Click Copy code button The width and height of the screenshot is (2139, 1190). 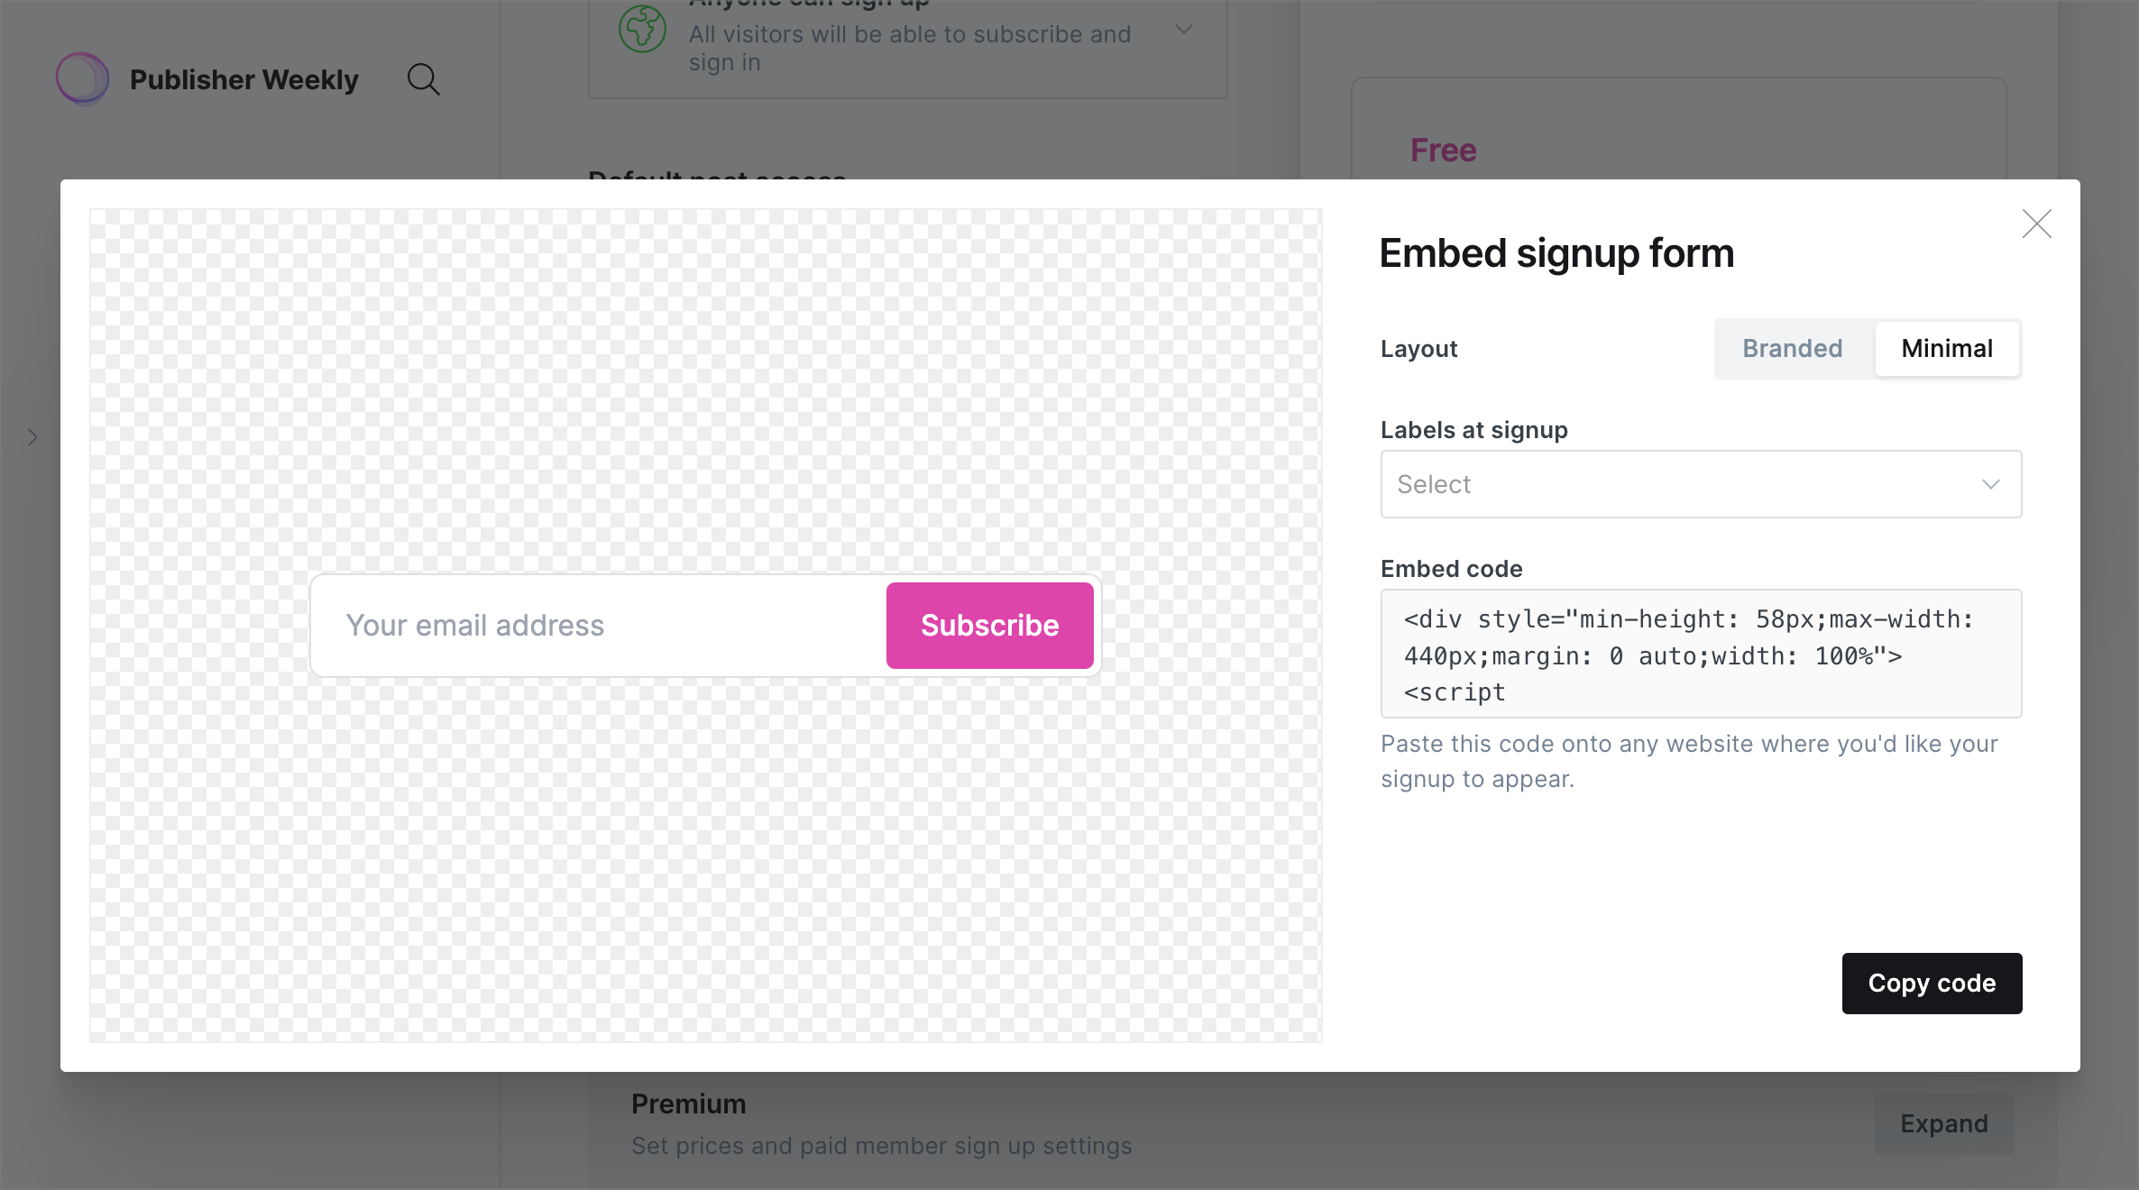(x=1931, y=982)
